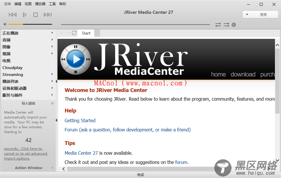
Task: Skip to the next track
Action: pyautogui.click(x=48, y=15)
